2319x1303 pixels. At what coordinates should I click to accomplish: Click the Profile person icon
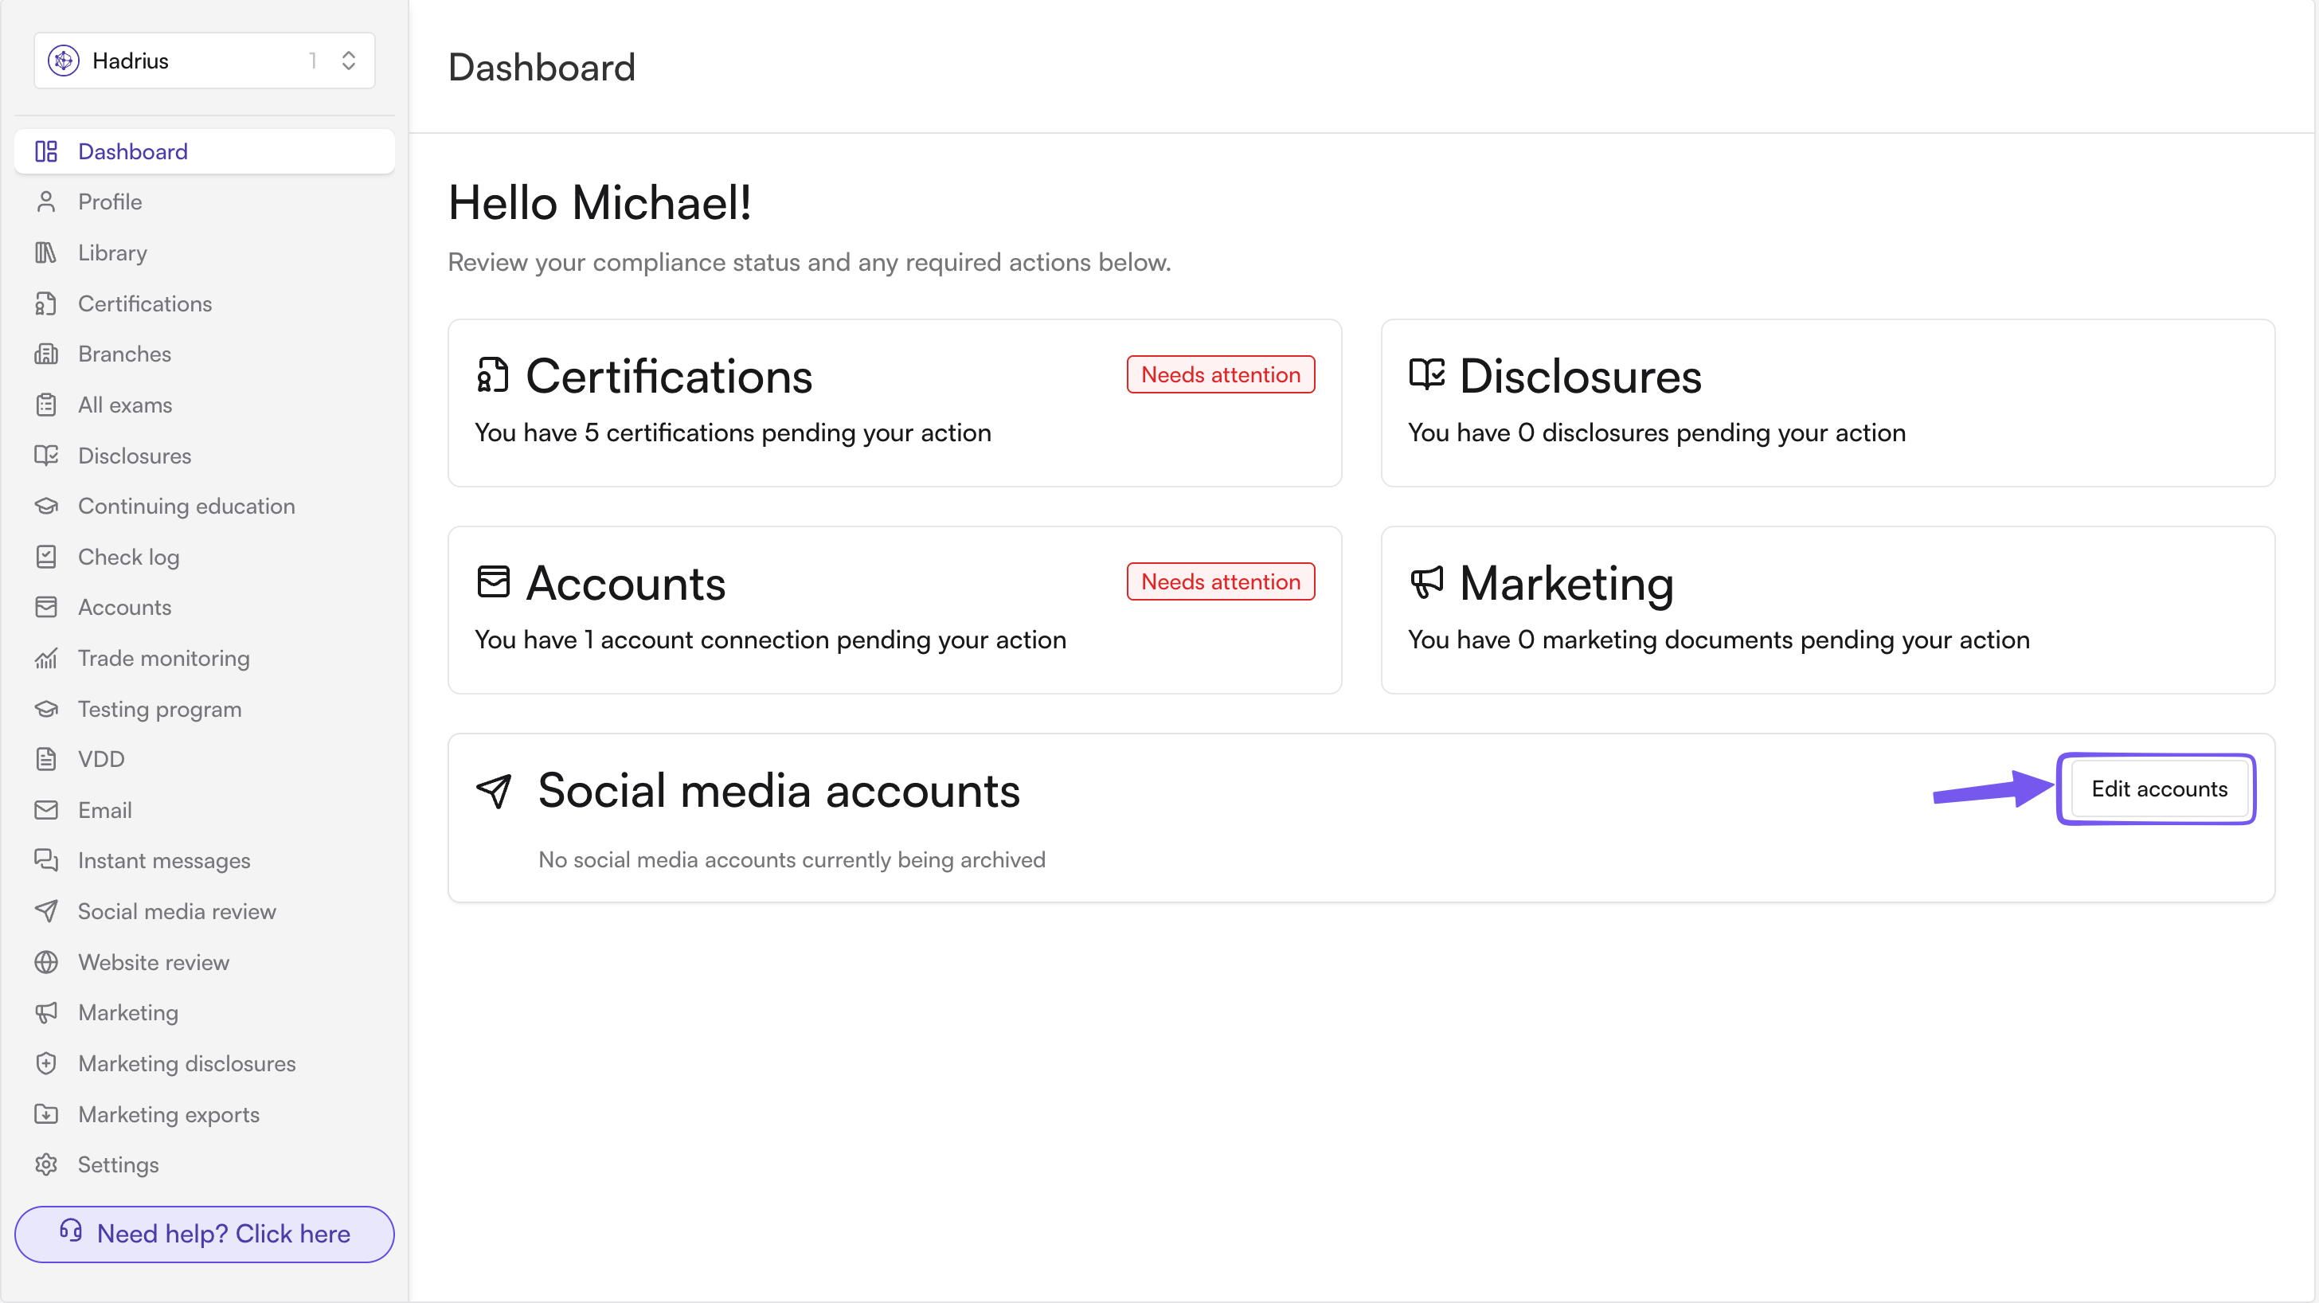pos(46,202)
